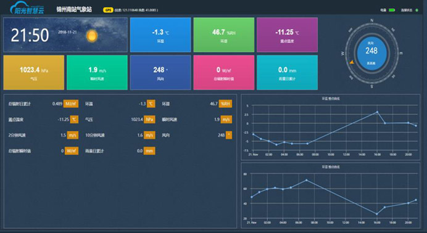Viewport: 427px width, 233px height.
Task: Click the 锦州南站气象站 station title
Action: coord(74,9)
